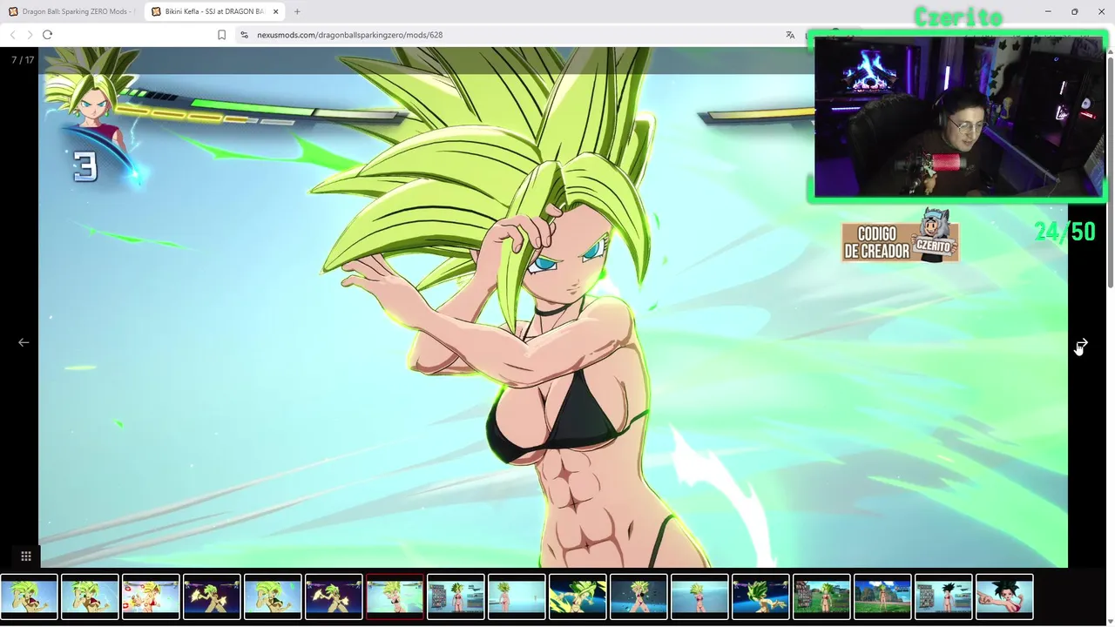1115x627 pixels.
Task: Restore down the browser window
Action: 1074,11
